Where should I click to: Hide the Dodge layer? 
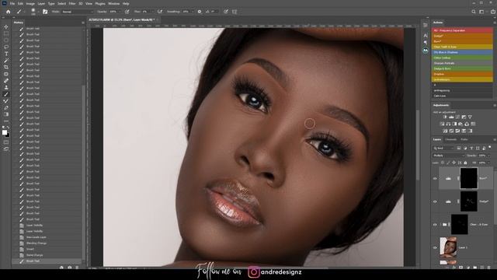[435, 201]
